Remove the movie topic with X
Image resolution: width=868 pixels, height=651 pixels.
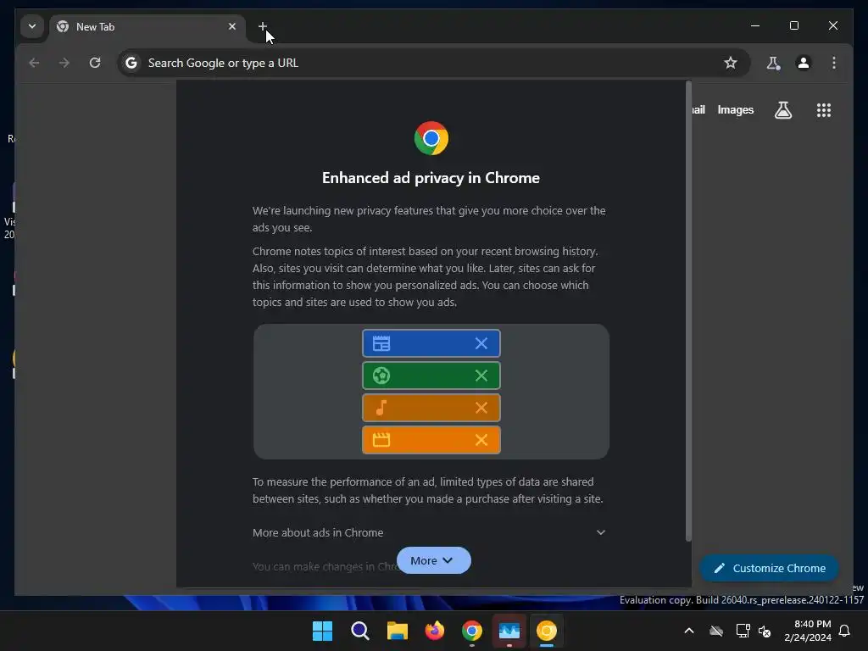tap(481, 440)
